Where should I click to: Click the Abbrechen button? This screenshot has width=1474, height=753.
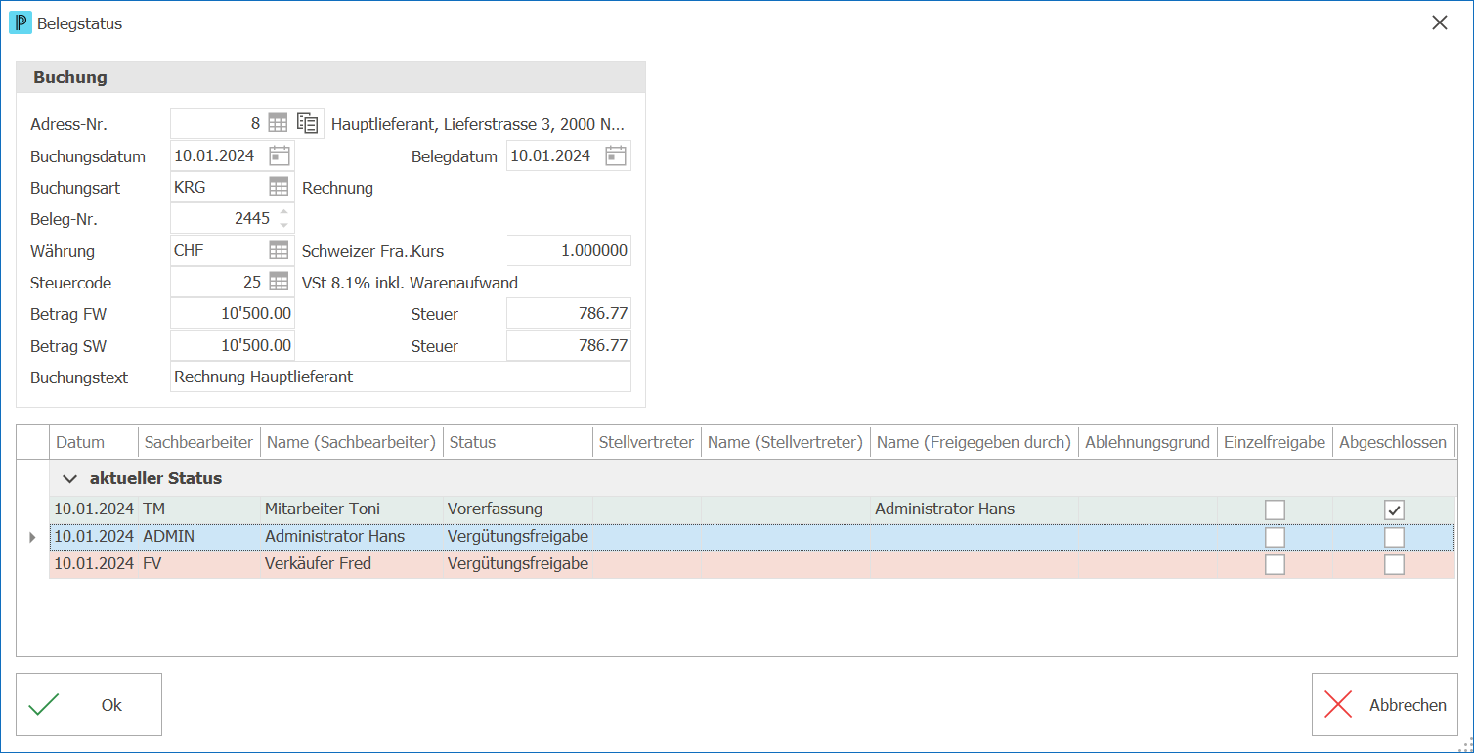(x=1384, y=704)
